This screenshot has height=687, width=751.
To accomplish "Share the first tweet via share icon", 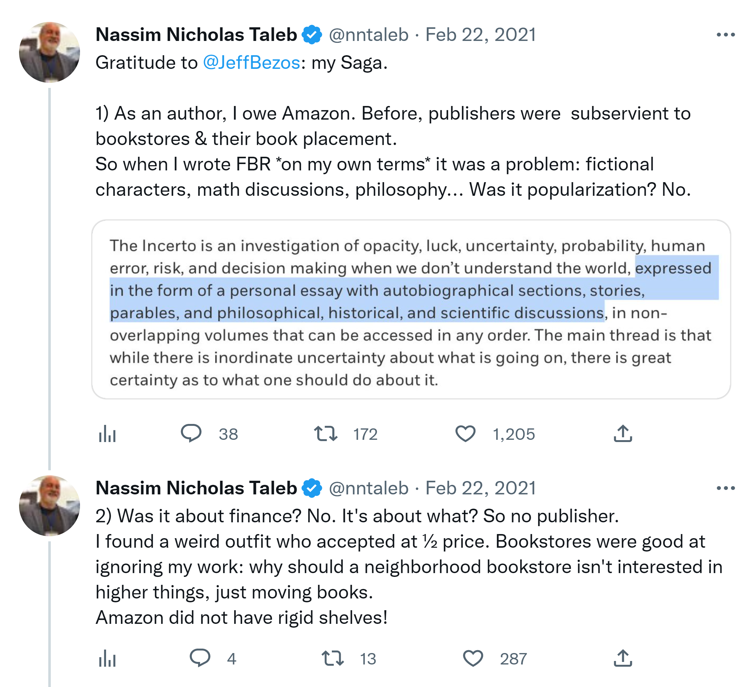I will click(x=623, y=433).
